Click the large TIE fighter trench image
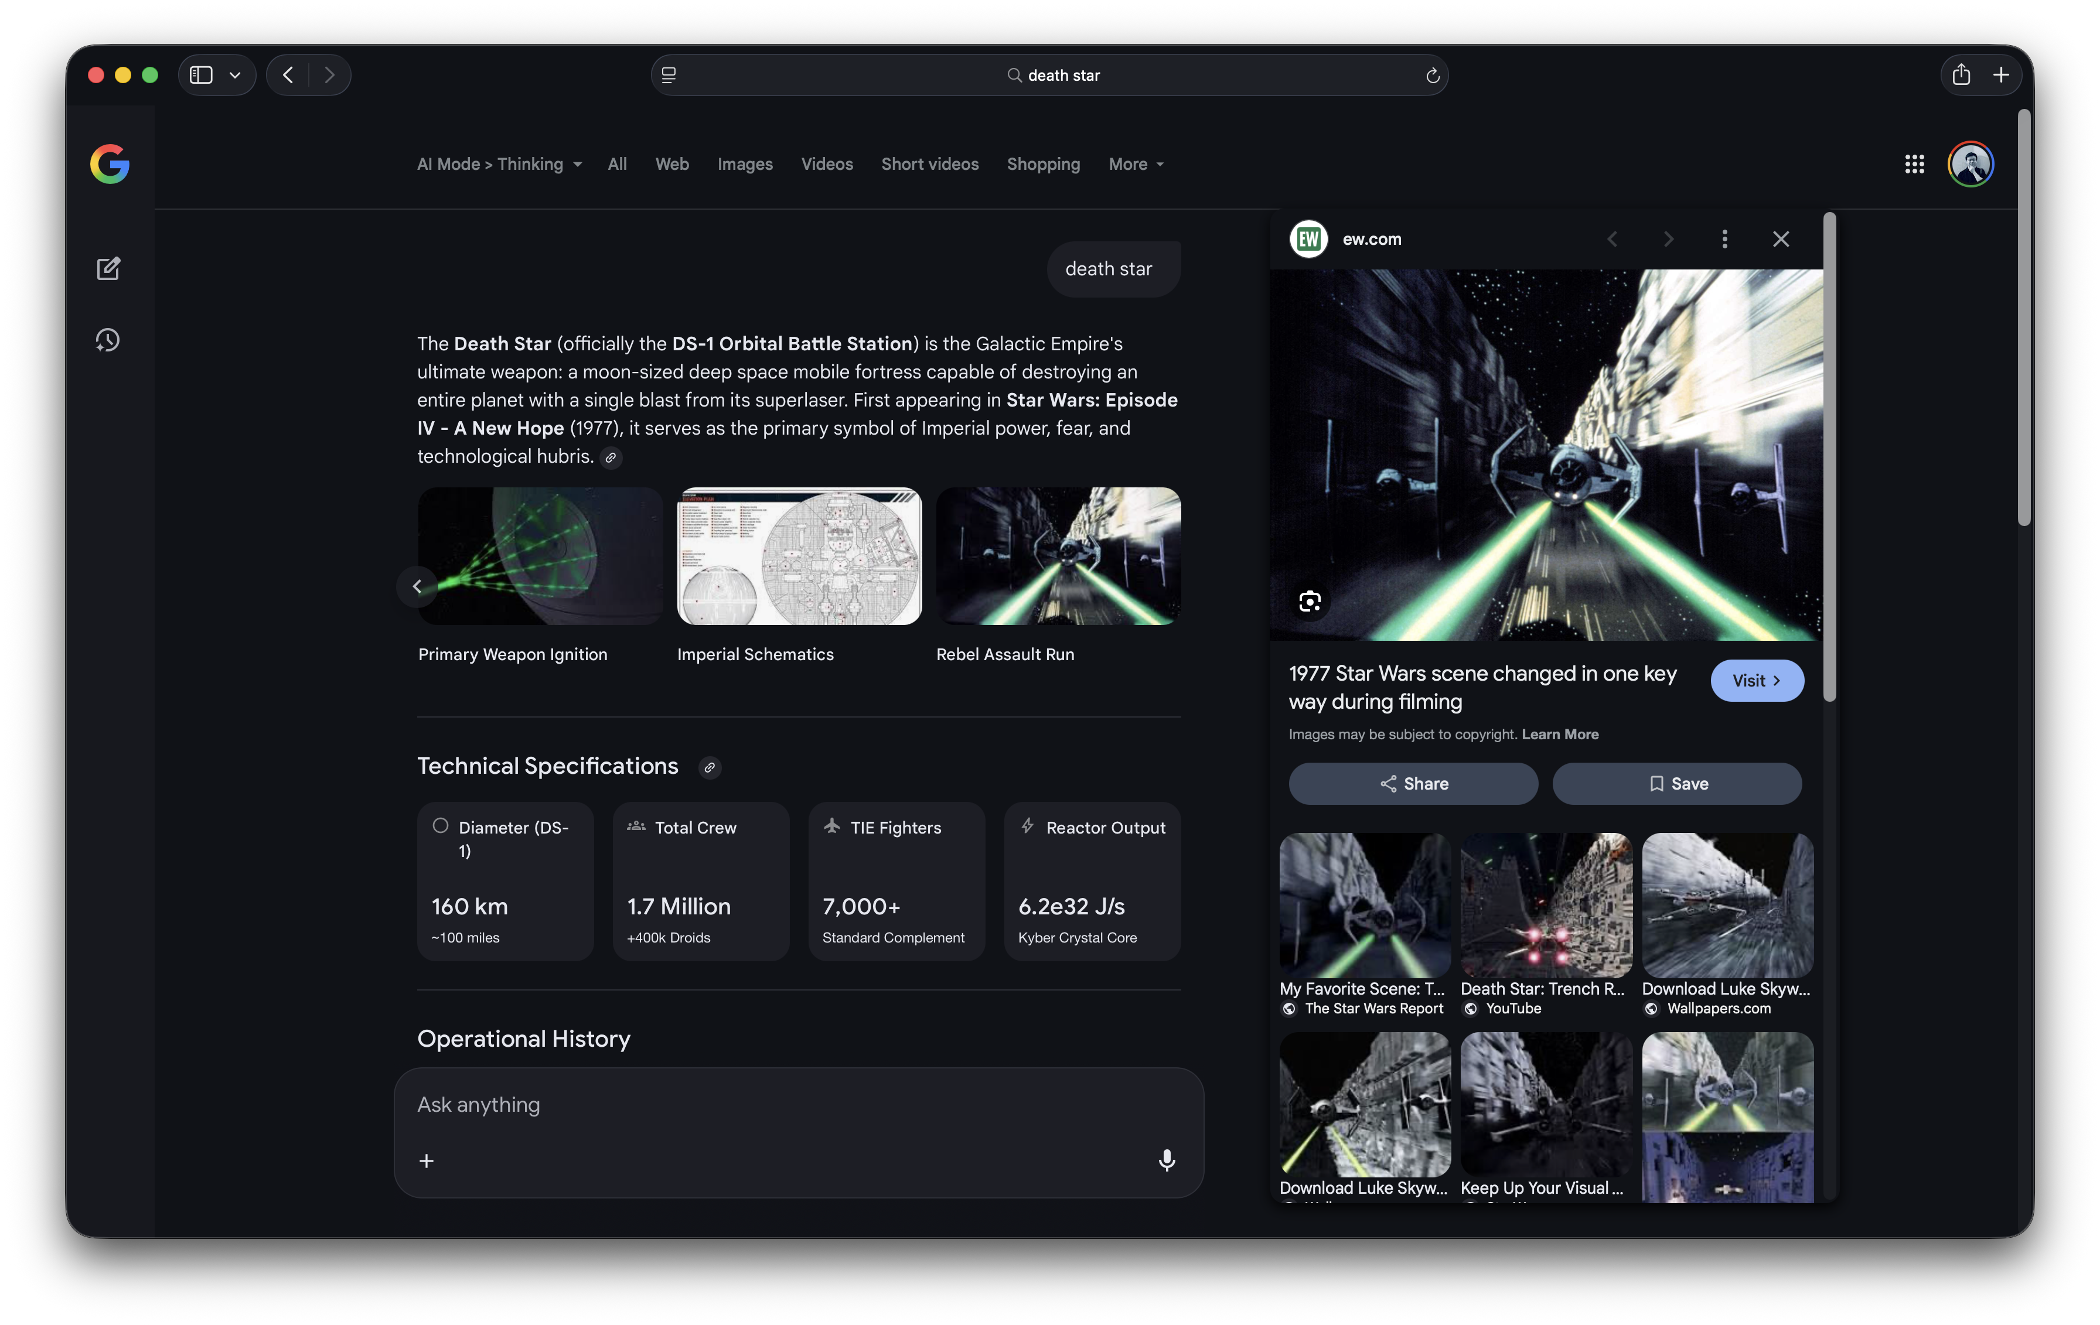The image size is (2100, 1325). [1546, 454]
